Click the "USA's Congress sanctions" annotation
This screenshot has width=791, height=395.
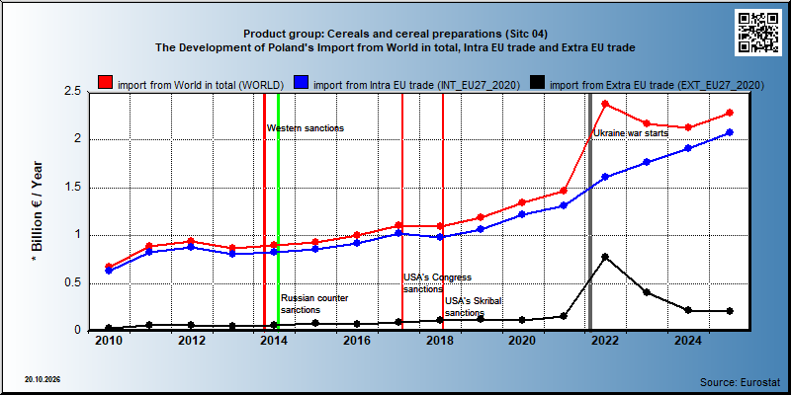tap(437, 283)
